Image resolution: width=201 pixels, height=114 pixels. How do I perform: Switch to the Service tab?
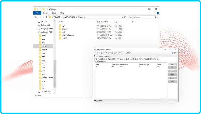101,56
